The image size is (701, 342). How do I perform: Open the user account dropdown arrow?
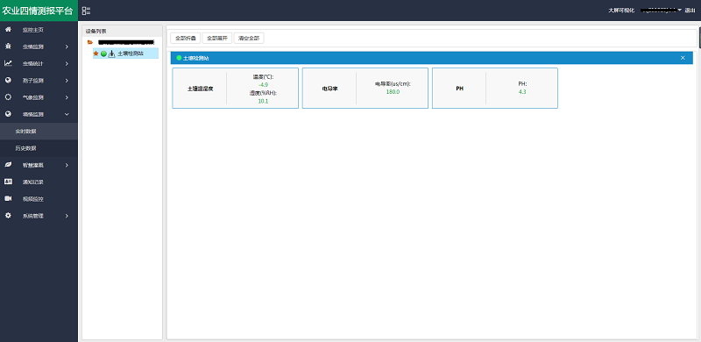tap(680, 11)
